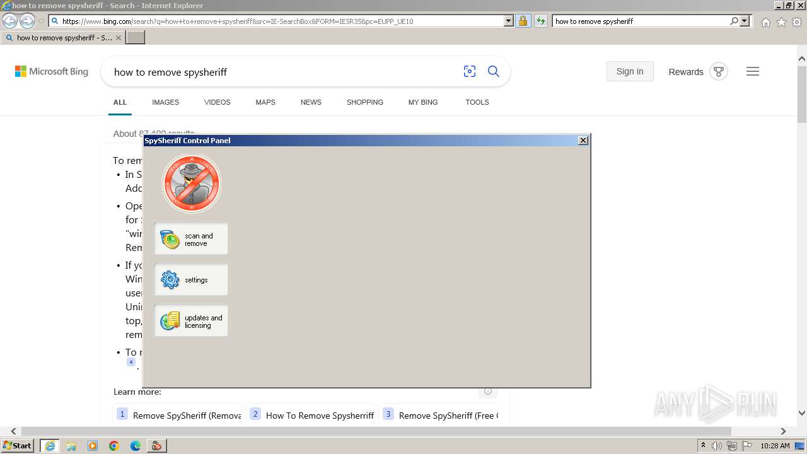
Task: Sign in to Bing
Action: tap(630, 71)
